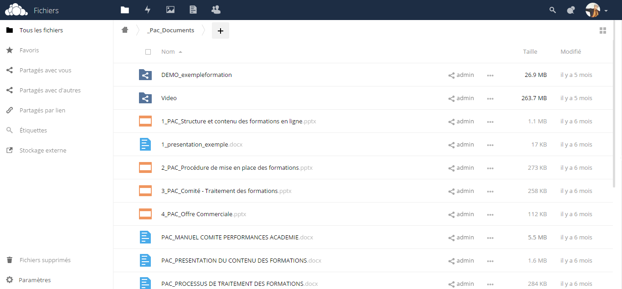Image resolution: width=622 pixels, height=289 pixels.
Task: Switch to grid view layout
Action: click(x=603, y=30)
